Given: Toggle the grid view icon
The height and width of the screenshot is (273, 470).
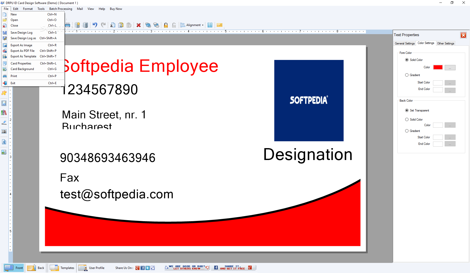Looking at the screenshot, I should point(210,25).
